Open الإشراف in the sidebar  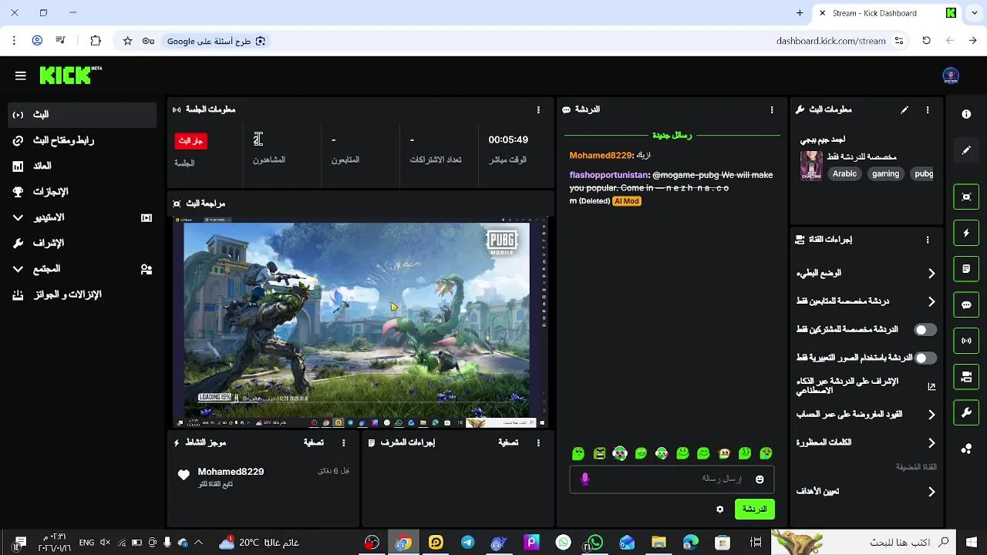[x=83, y=243]
